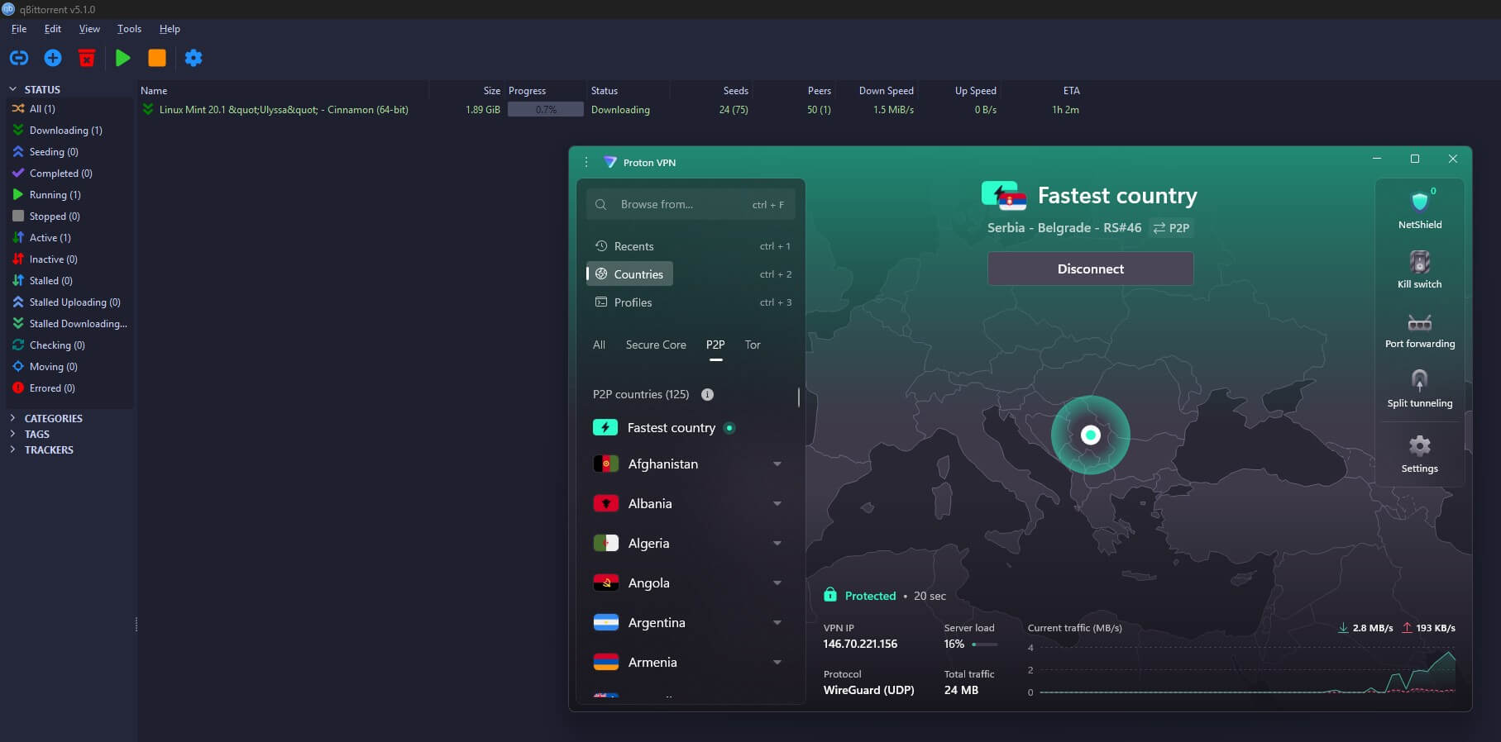
Task: Click the Server load 16% bar
Action: click(x=984, y=644)
